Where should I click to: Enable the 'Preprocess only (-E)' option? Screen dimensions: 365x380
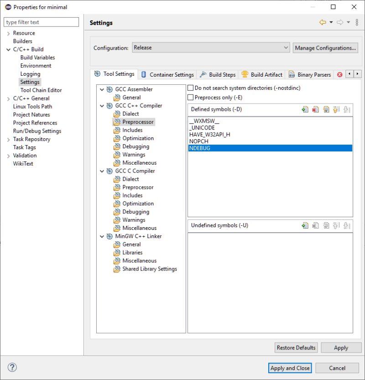tap(191, 96)
